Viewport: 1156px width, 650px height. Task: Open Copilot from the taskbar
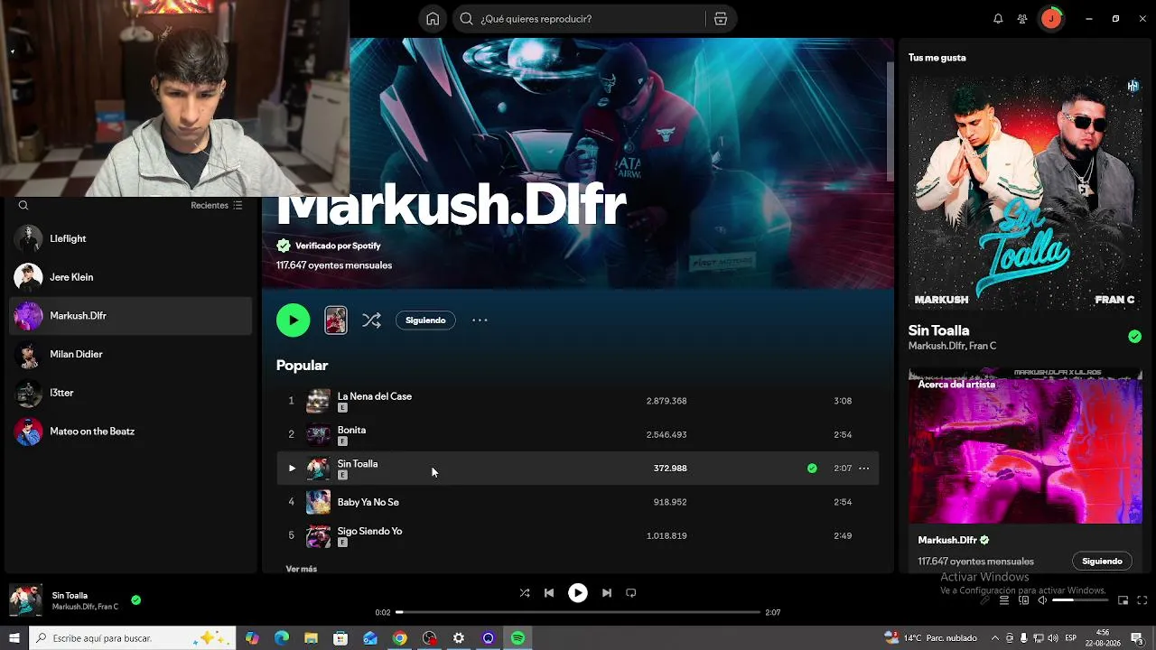[x=252, y=638]
